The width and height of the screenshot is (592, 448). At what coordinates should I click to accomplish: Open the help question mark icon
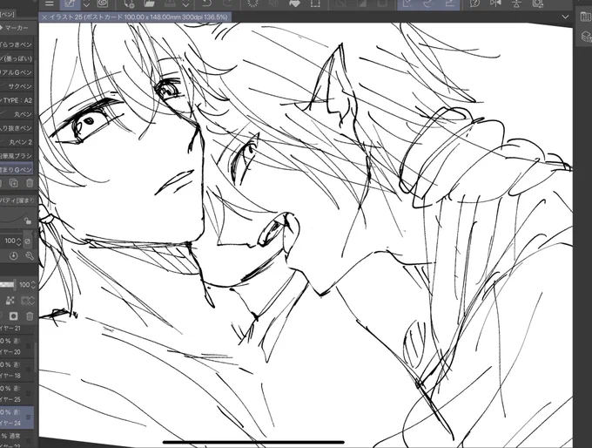pos(475,3)
